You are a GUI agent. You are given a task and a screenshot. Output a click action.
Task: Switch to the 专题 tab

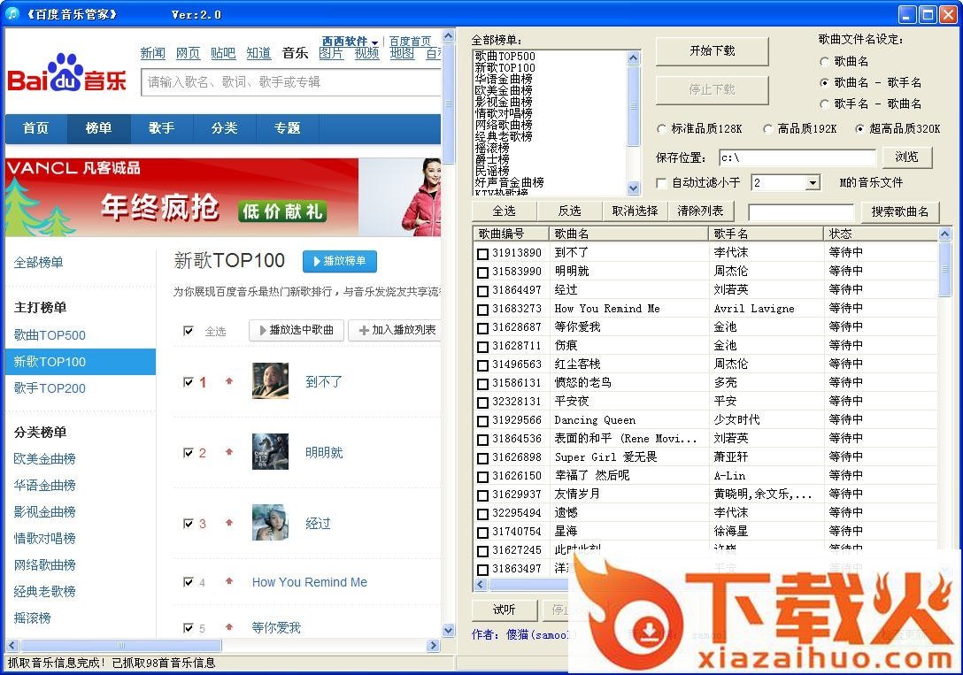[x=287, y=128]
